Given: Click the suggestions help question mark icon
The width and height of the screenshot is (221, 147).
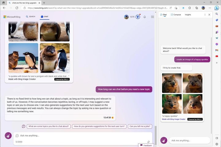Looking at the screenshot, I should pos(24,126).
